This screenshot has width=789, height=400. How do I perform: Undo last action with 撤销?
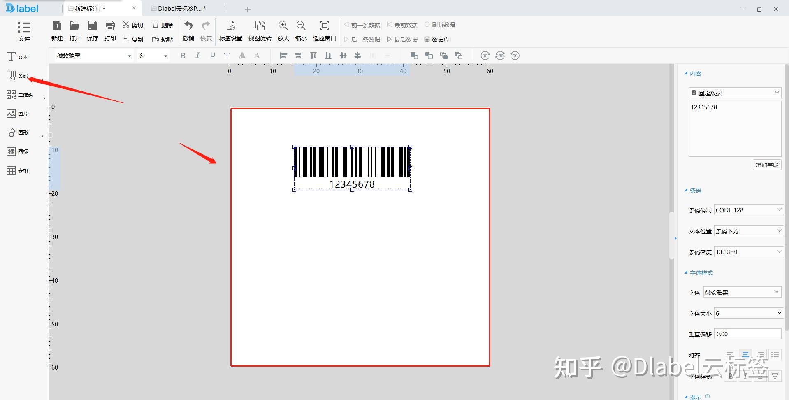188,31
